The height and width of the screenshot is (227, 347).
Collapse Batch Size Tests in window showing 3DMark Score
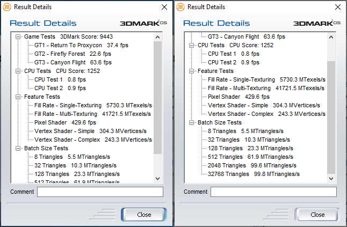[18, 148]
